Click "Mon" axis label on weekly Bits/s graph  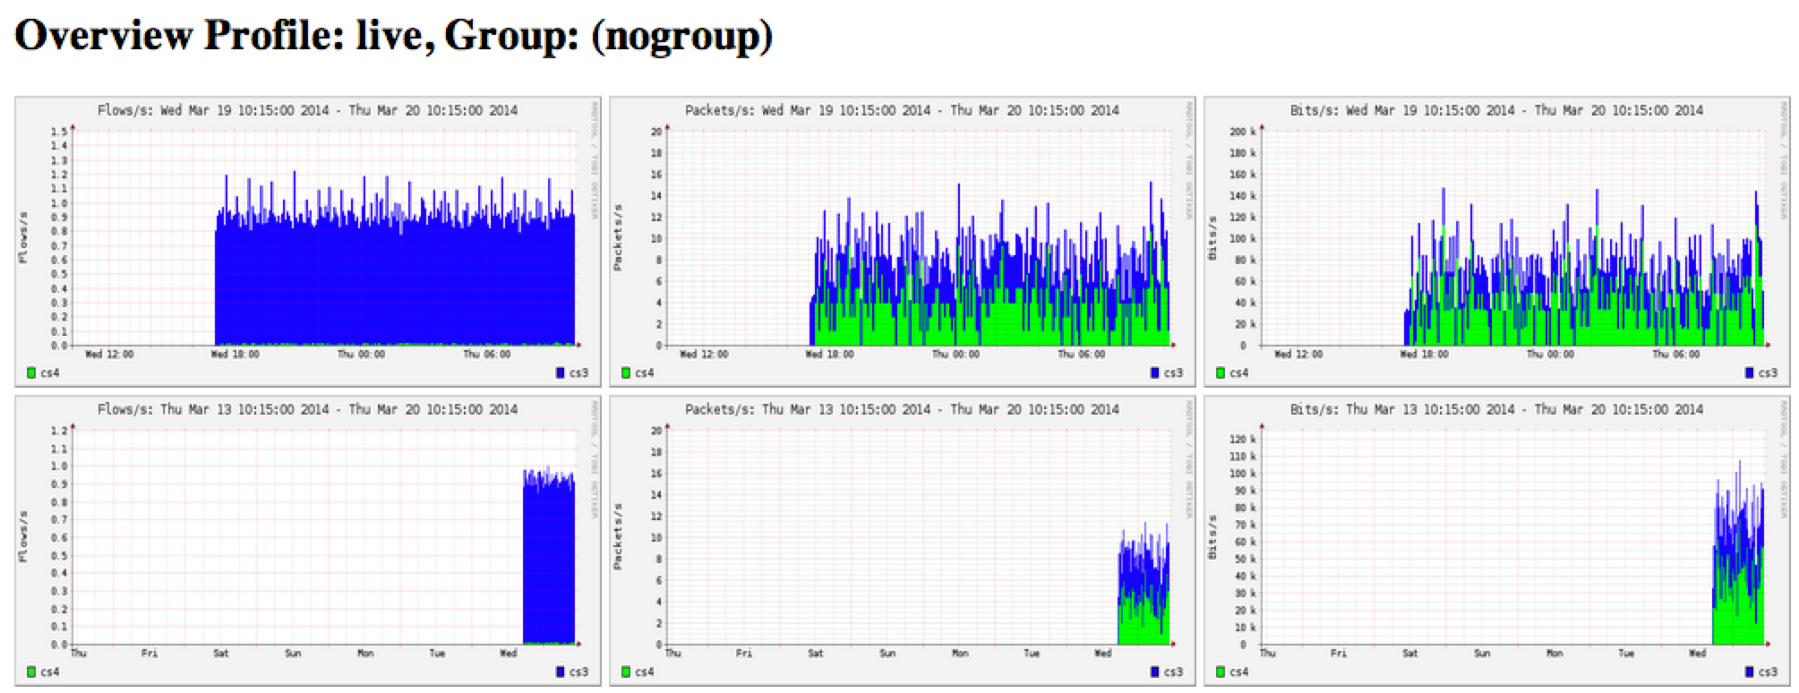(x=1555, y=654)
